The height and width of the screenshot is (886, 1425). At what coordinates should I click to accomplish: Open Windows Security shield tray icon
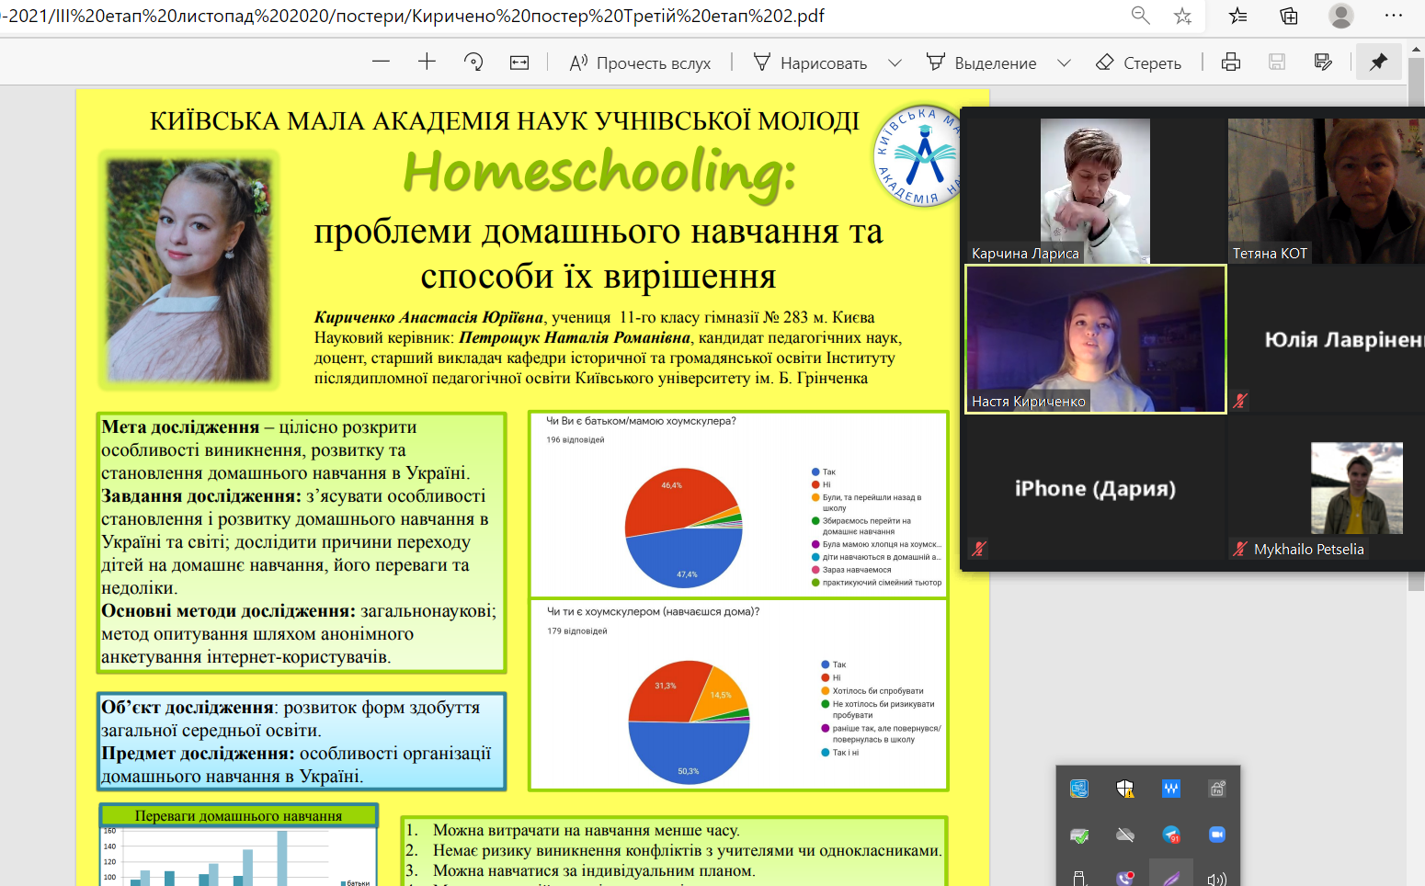(x=1125, y=789)
